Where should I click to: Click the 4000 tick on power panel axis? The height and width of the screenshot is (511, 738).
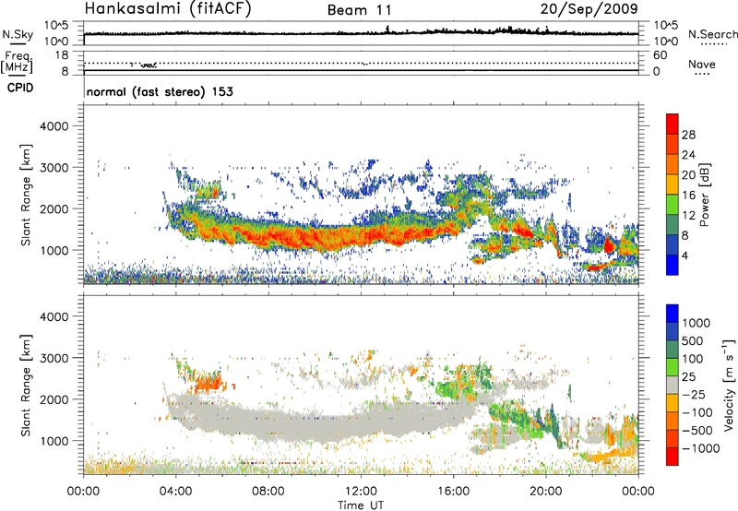coord(54,126)
